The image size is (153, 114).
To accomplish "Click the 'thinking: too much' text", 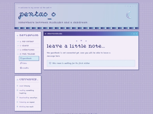I will 26,107.
